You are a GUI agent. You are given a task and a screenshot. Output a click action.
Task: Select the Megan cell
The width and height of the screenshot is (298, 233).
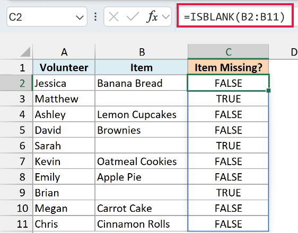(x=64, y=208)
